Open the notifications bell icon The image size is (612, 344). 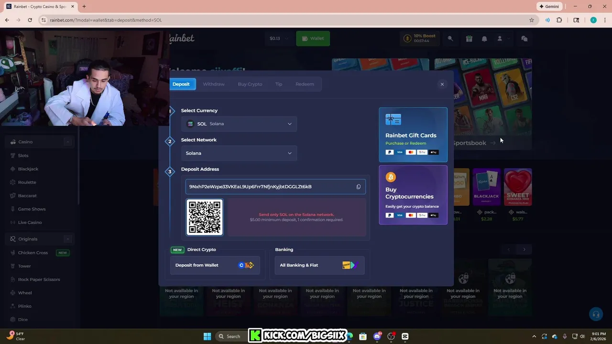484,39
